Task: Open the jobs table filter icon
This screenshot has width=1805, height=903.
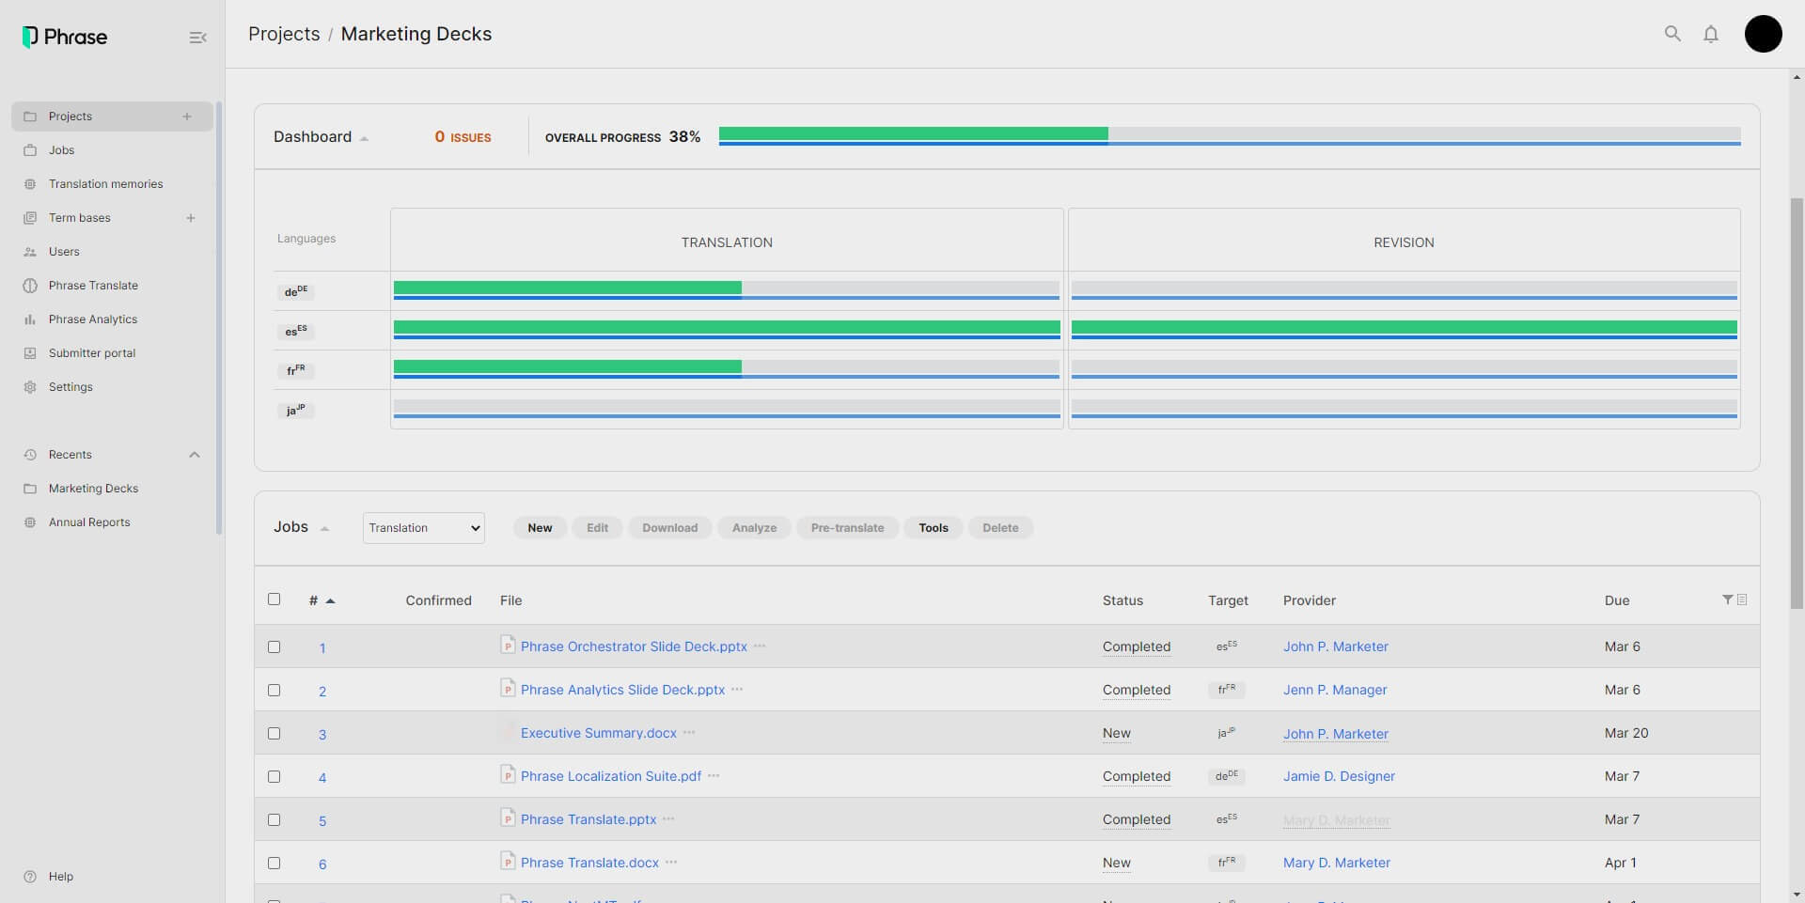Action: click(x=1727, y=599)
